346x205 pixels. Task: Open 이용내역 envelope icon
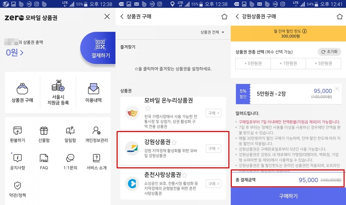[93, 88]
